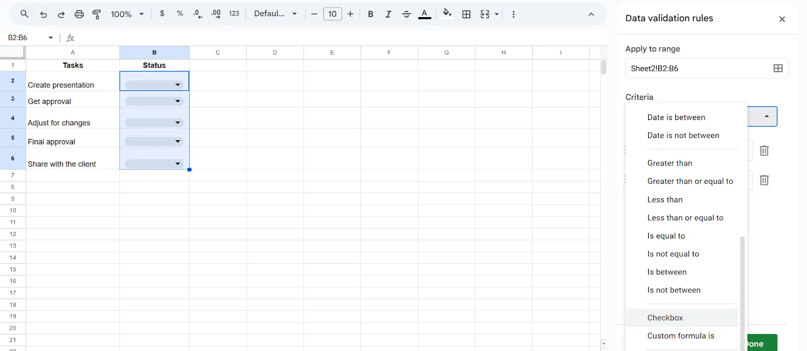
Task: Open the merge cells options arrow
Action: 497,14
